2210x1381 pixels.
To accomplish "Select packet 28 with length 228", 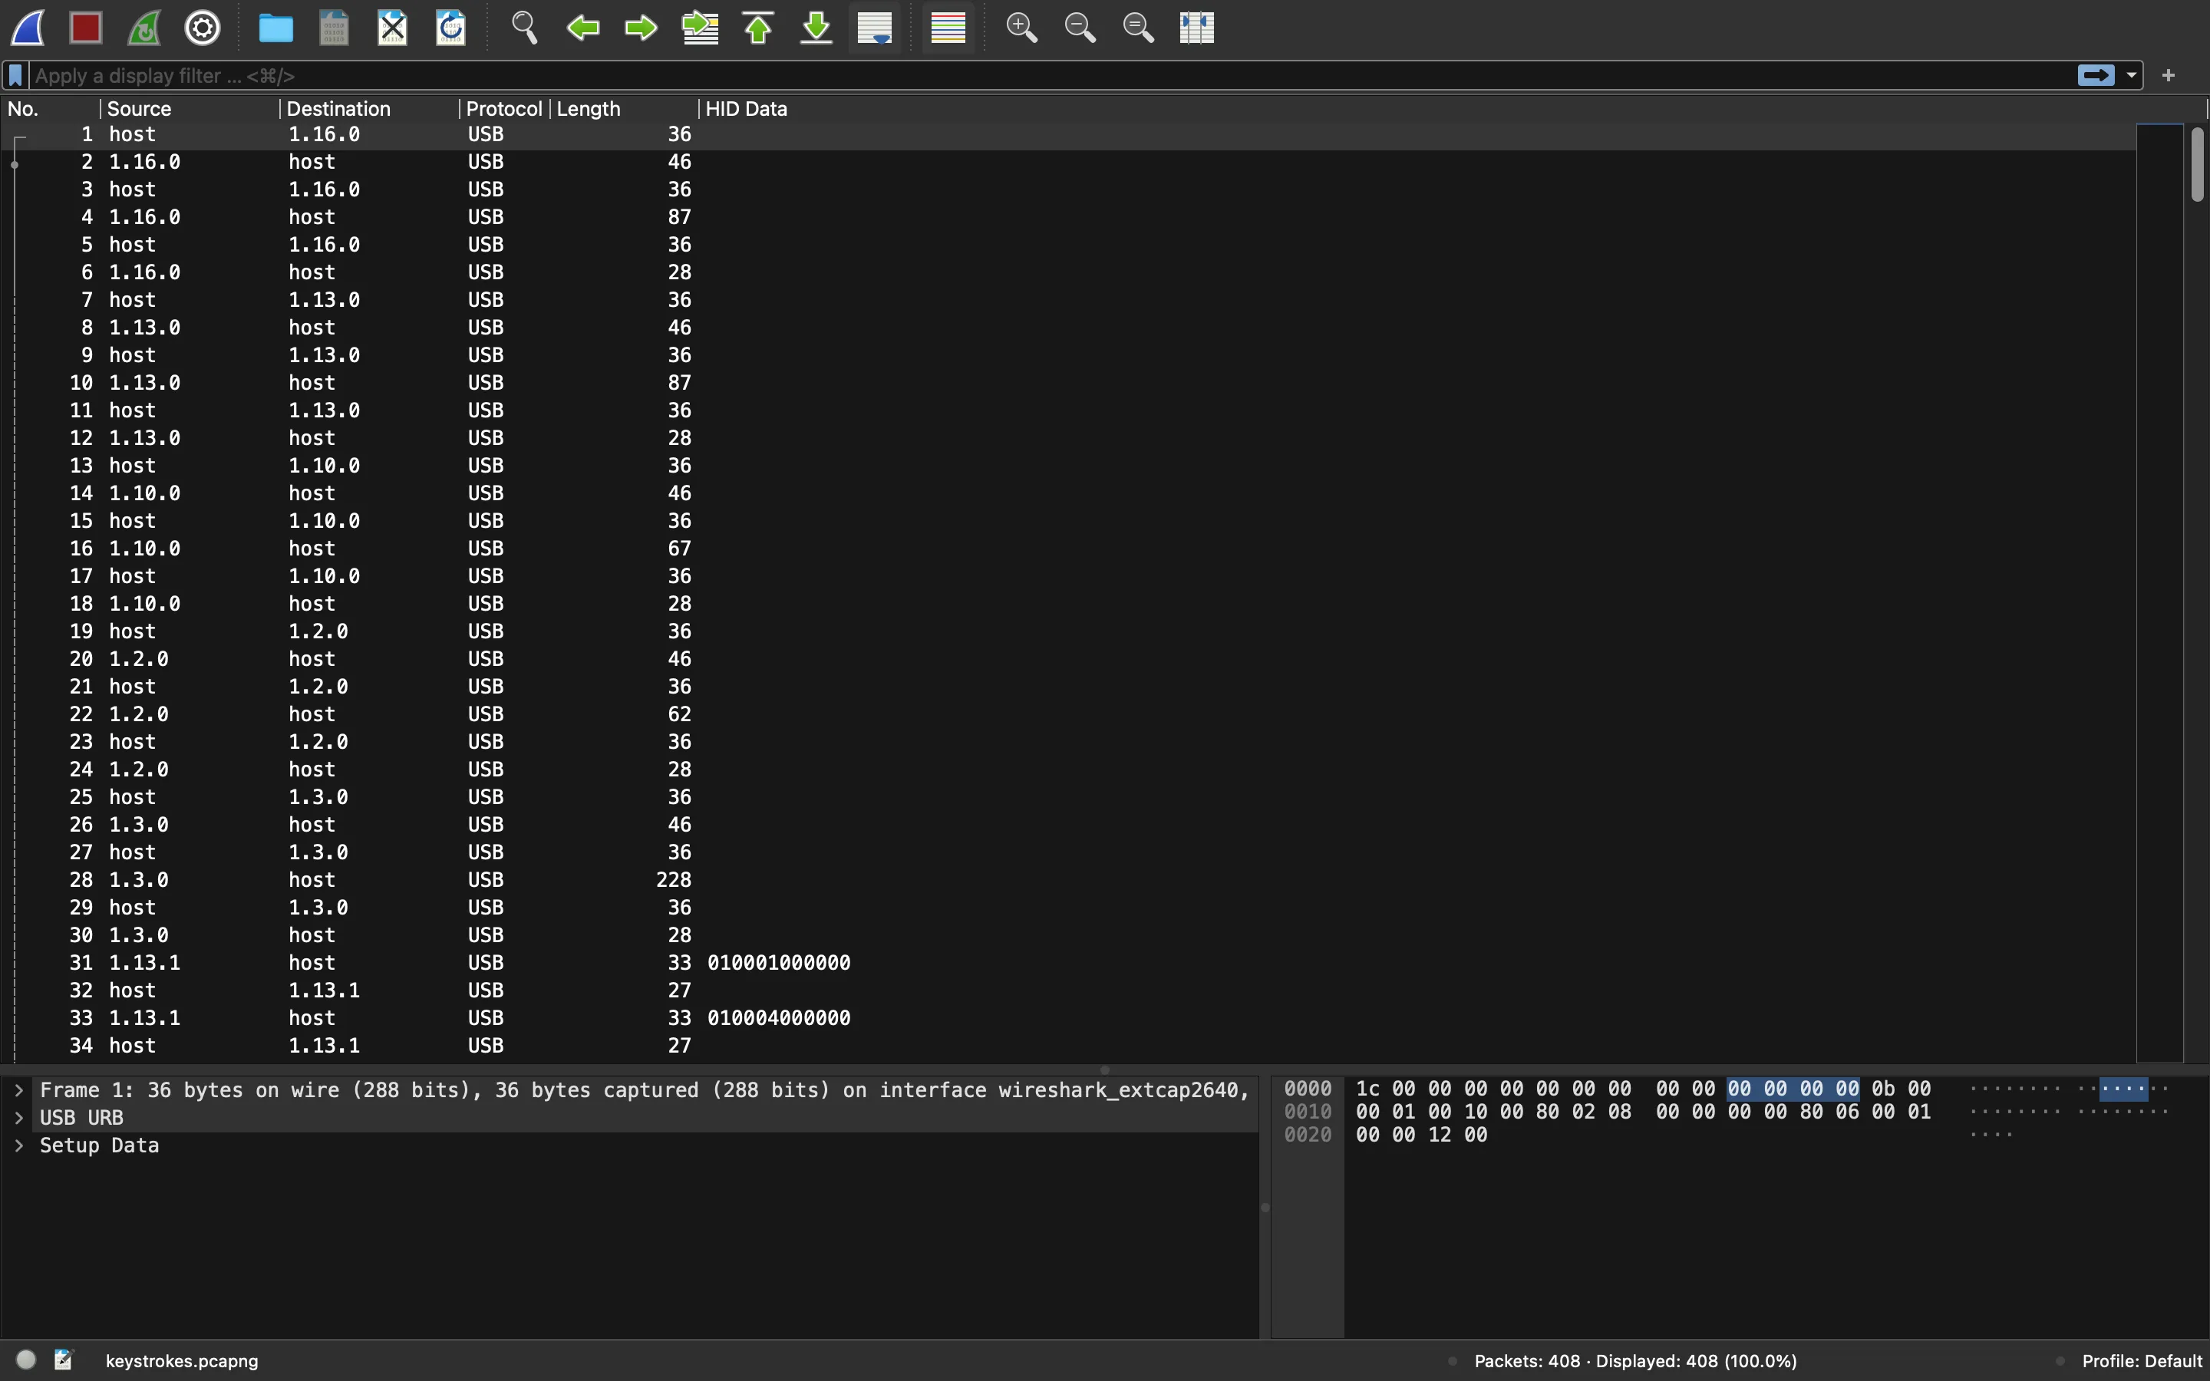I will tap(1068, 881).
